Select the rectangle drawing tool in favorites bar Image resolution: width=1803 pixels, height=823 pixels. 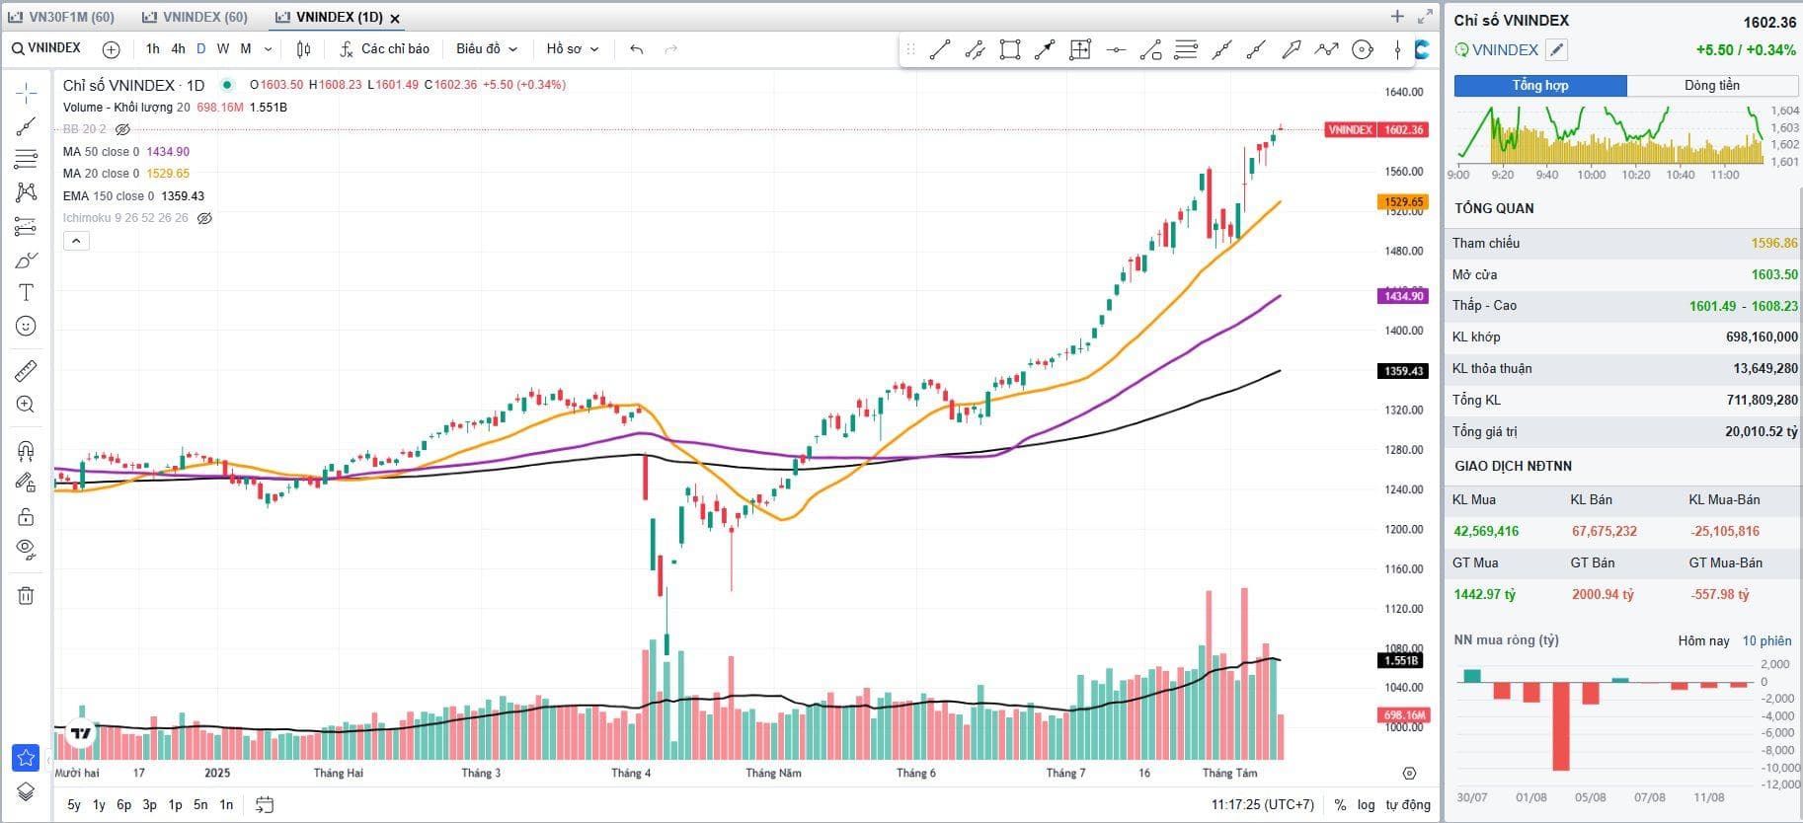click(1009, 49)
